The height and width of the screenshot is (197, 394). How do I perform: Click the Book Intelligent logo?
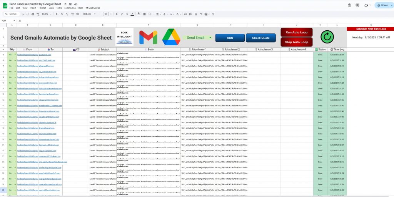click(x=124, y=37)
